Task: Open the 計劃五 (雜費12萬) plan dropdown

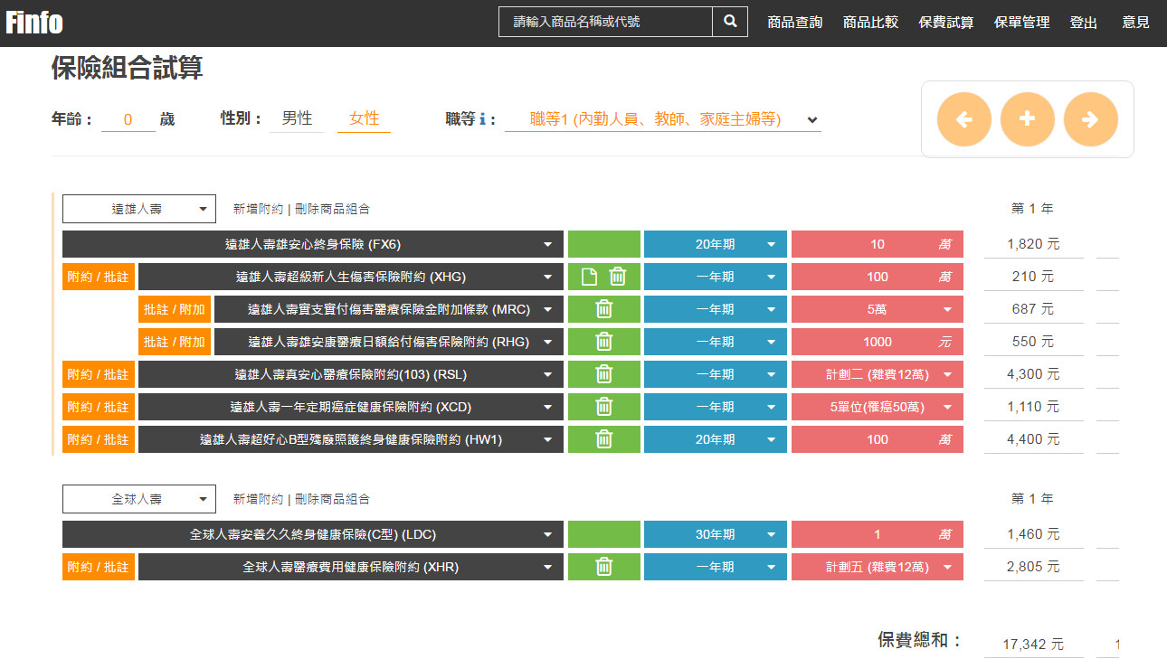Action: click(878, 567)
